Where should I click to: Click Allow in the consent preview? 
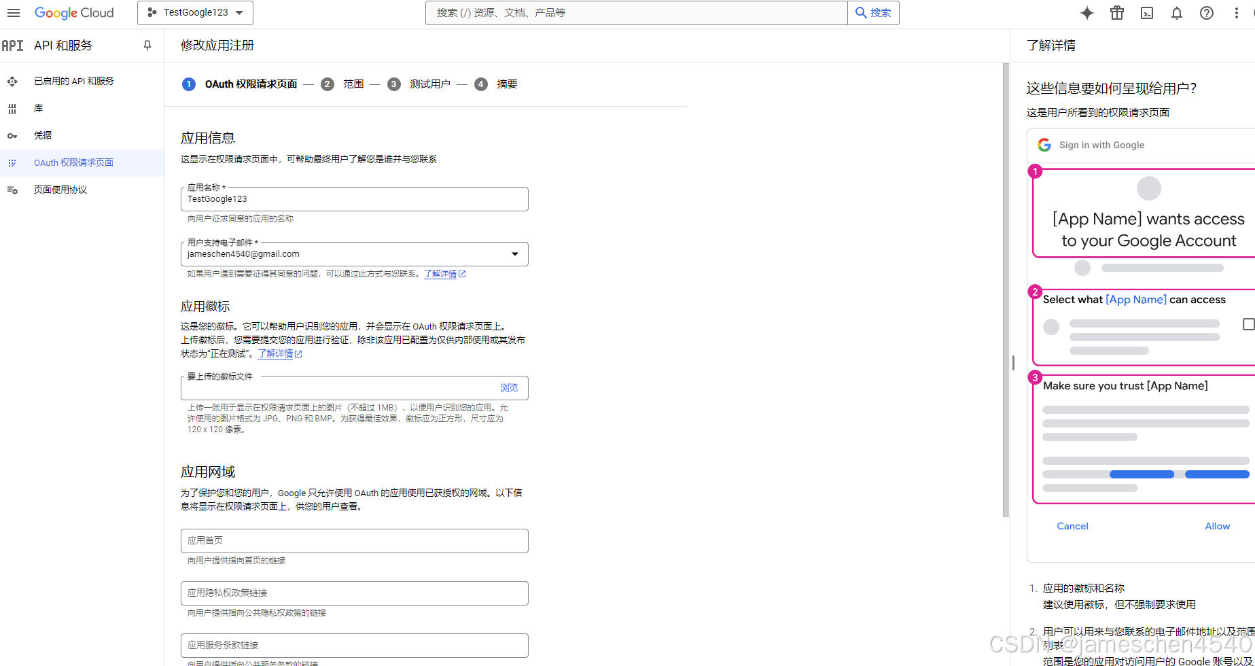1217,526
